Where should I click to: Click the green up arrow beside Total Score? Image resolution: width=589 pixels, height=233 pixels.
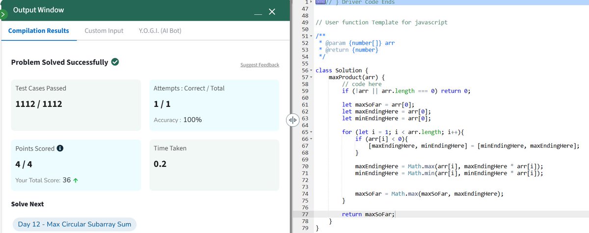[76, 180]
